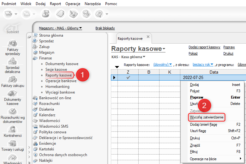Expand the KAS - Kasa główna dropdown
This screenshot has height=164, width=246.
point(128,57)
